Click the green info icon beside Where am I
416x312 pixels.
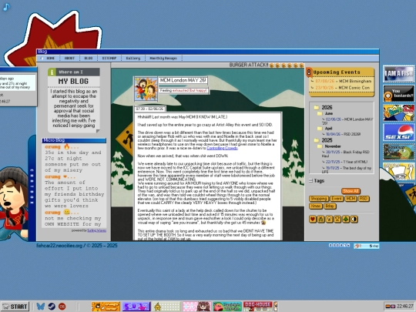click(52, 72)
